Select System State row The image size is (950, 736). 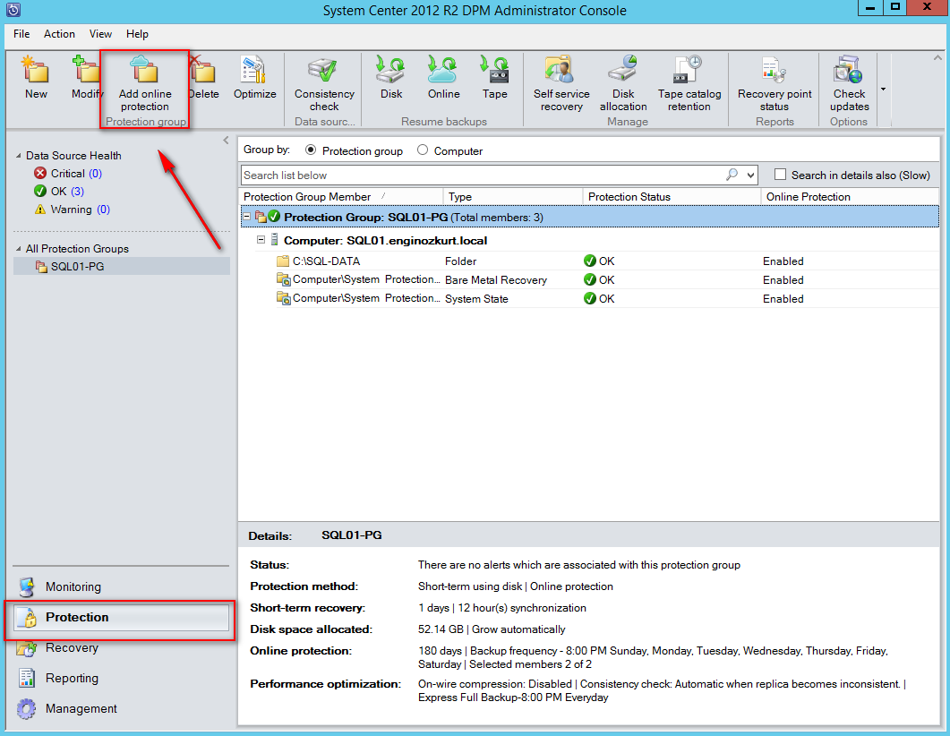(x=607, y=299)
